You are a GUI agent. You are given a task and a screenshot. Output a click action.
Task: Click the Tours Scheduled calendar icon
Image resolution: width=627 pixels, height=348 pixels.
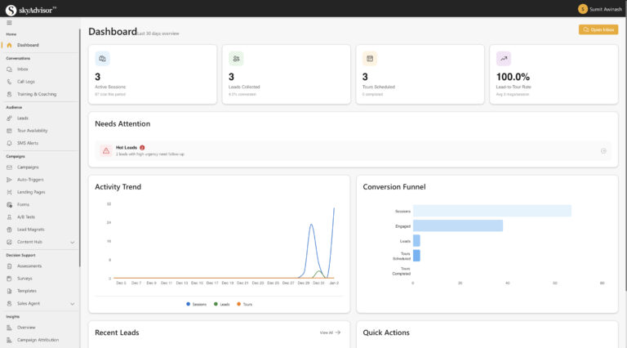coord(370,59)
